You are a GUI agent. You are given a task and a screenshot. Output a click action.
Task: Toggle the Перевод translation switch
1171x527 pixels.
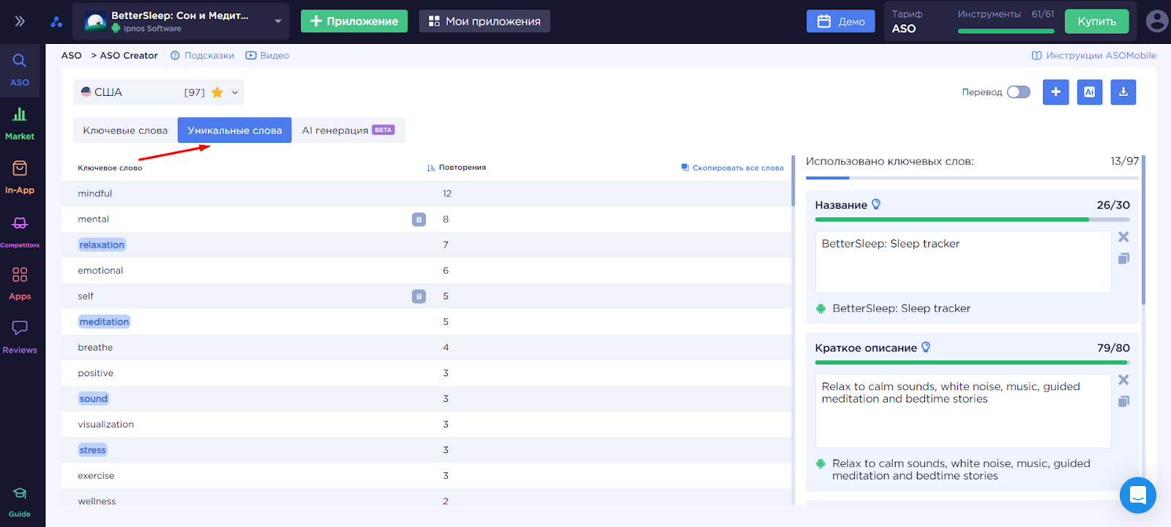[1018, 92]
